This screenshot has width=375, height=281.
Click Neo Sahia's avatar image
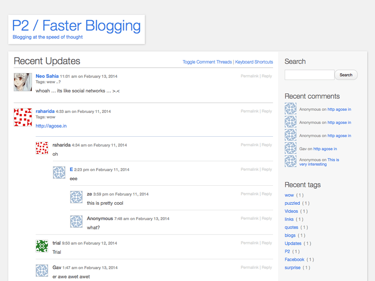coord(23,82)
